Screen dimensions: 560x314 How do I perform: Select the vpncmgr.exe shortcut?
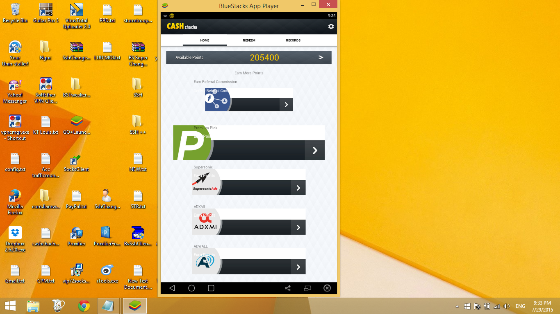click(x=15, y=128)
